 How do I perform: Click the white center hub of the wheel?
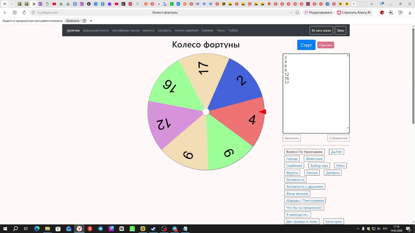(x=206, y=112)
